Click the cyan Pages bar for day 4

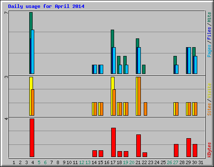click(x=33, y=52)
